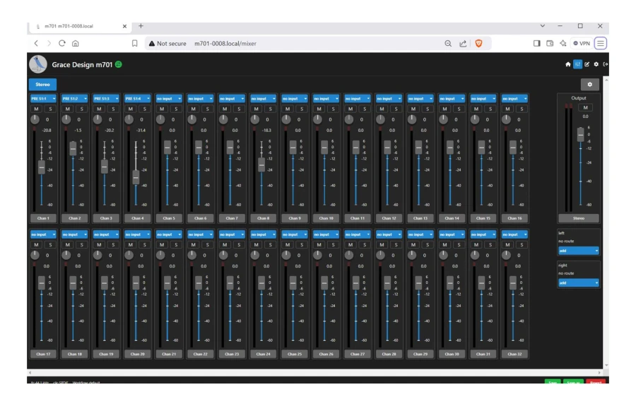Select the m701-0008.local browser tab
636x406 pixels.
pos(81,26)
